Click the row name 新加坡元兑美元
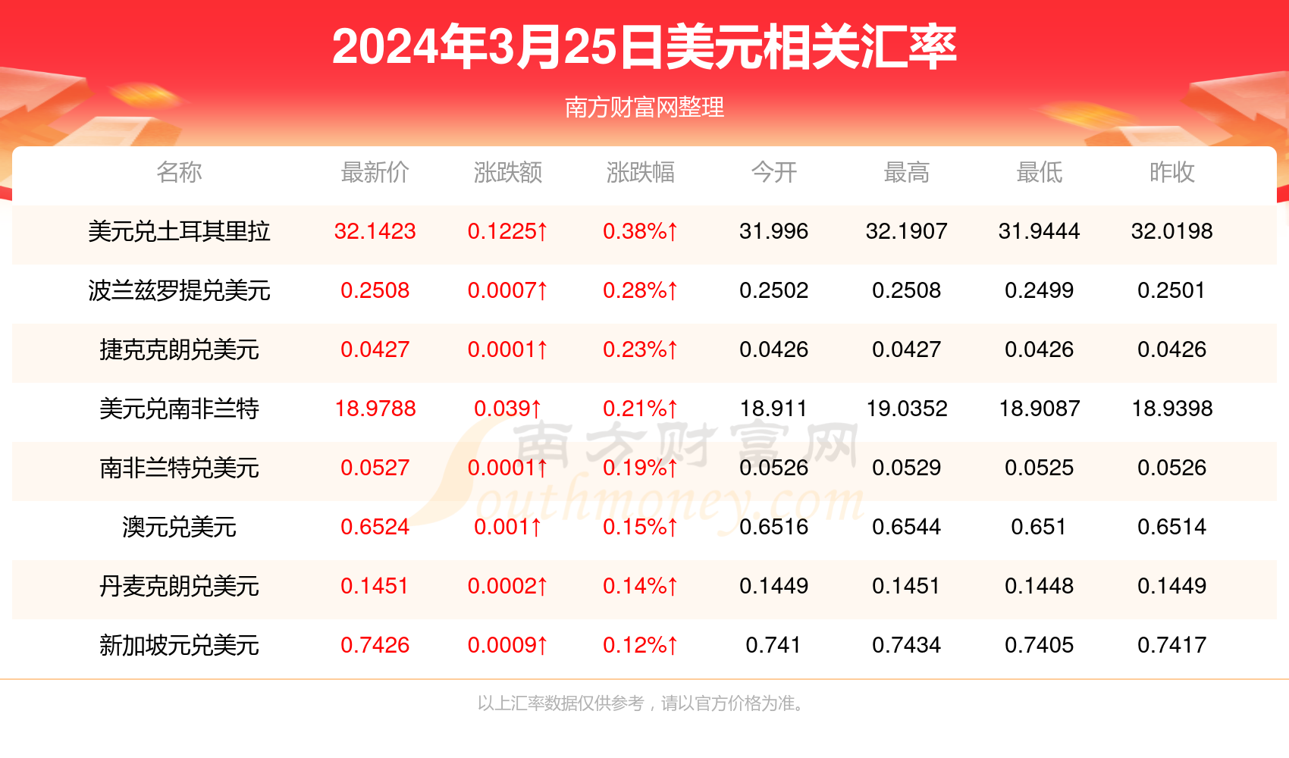This screenshot has height=758, width=1289. click(179, 645)
